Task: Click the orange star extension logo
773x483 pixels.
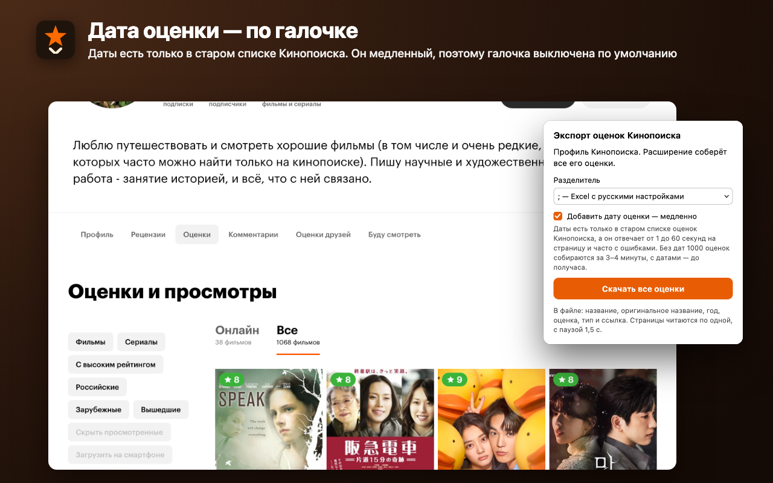Action: click(56, 40)
